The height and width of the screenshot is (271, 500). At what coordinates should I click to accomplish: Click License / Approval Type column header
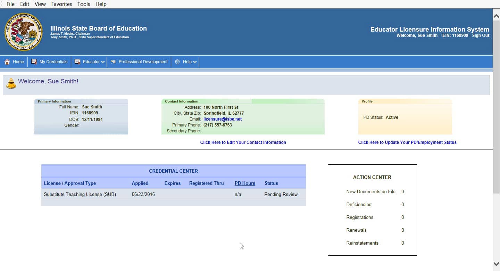tap(70, 183)
